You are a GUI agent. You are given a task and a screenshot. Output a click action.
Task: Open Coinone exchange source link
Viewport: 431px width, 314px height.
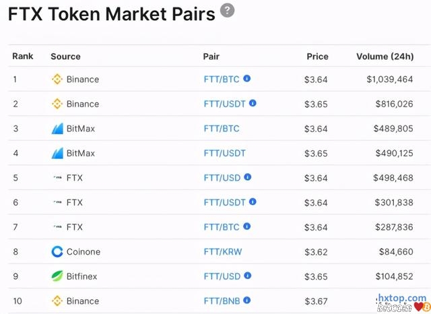83,252
